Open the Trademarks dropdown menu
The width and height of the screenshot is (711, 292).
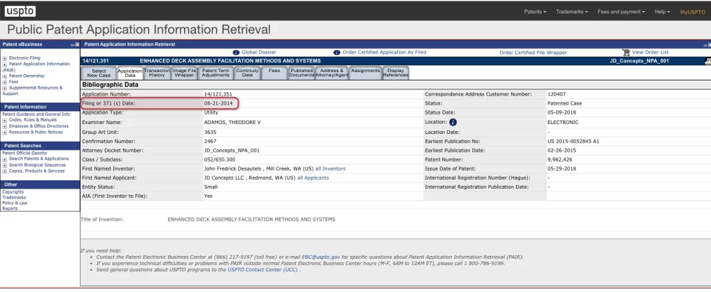pos(572,12)
